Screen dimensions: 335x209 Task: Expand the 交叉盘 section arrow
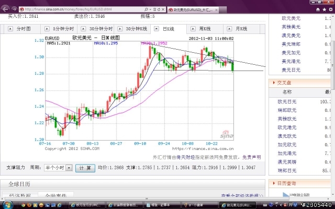coord(274,83)
